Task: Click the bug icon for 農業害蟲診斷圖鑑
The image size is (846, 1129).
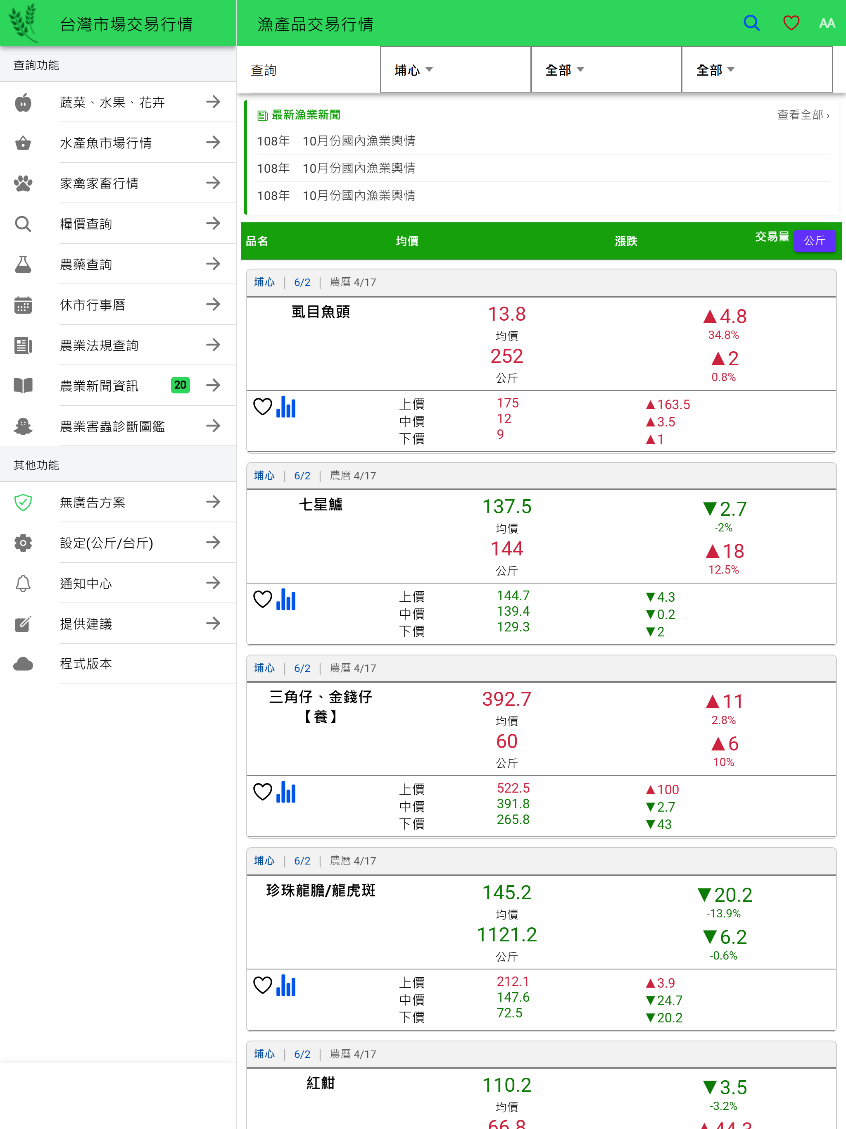Action: (23, 426)
